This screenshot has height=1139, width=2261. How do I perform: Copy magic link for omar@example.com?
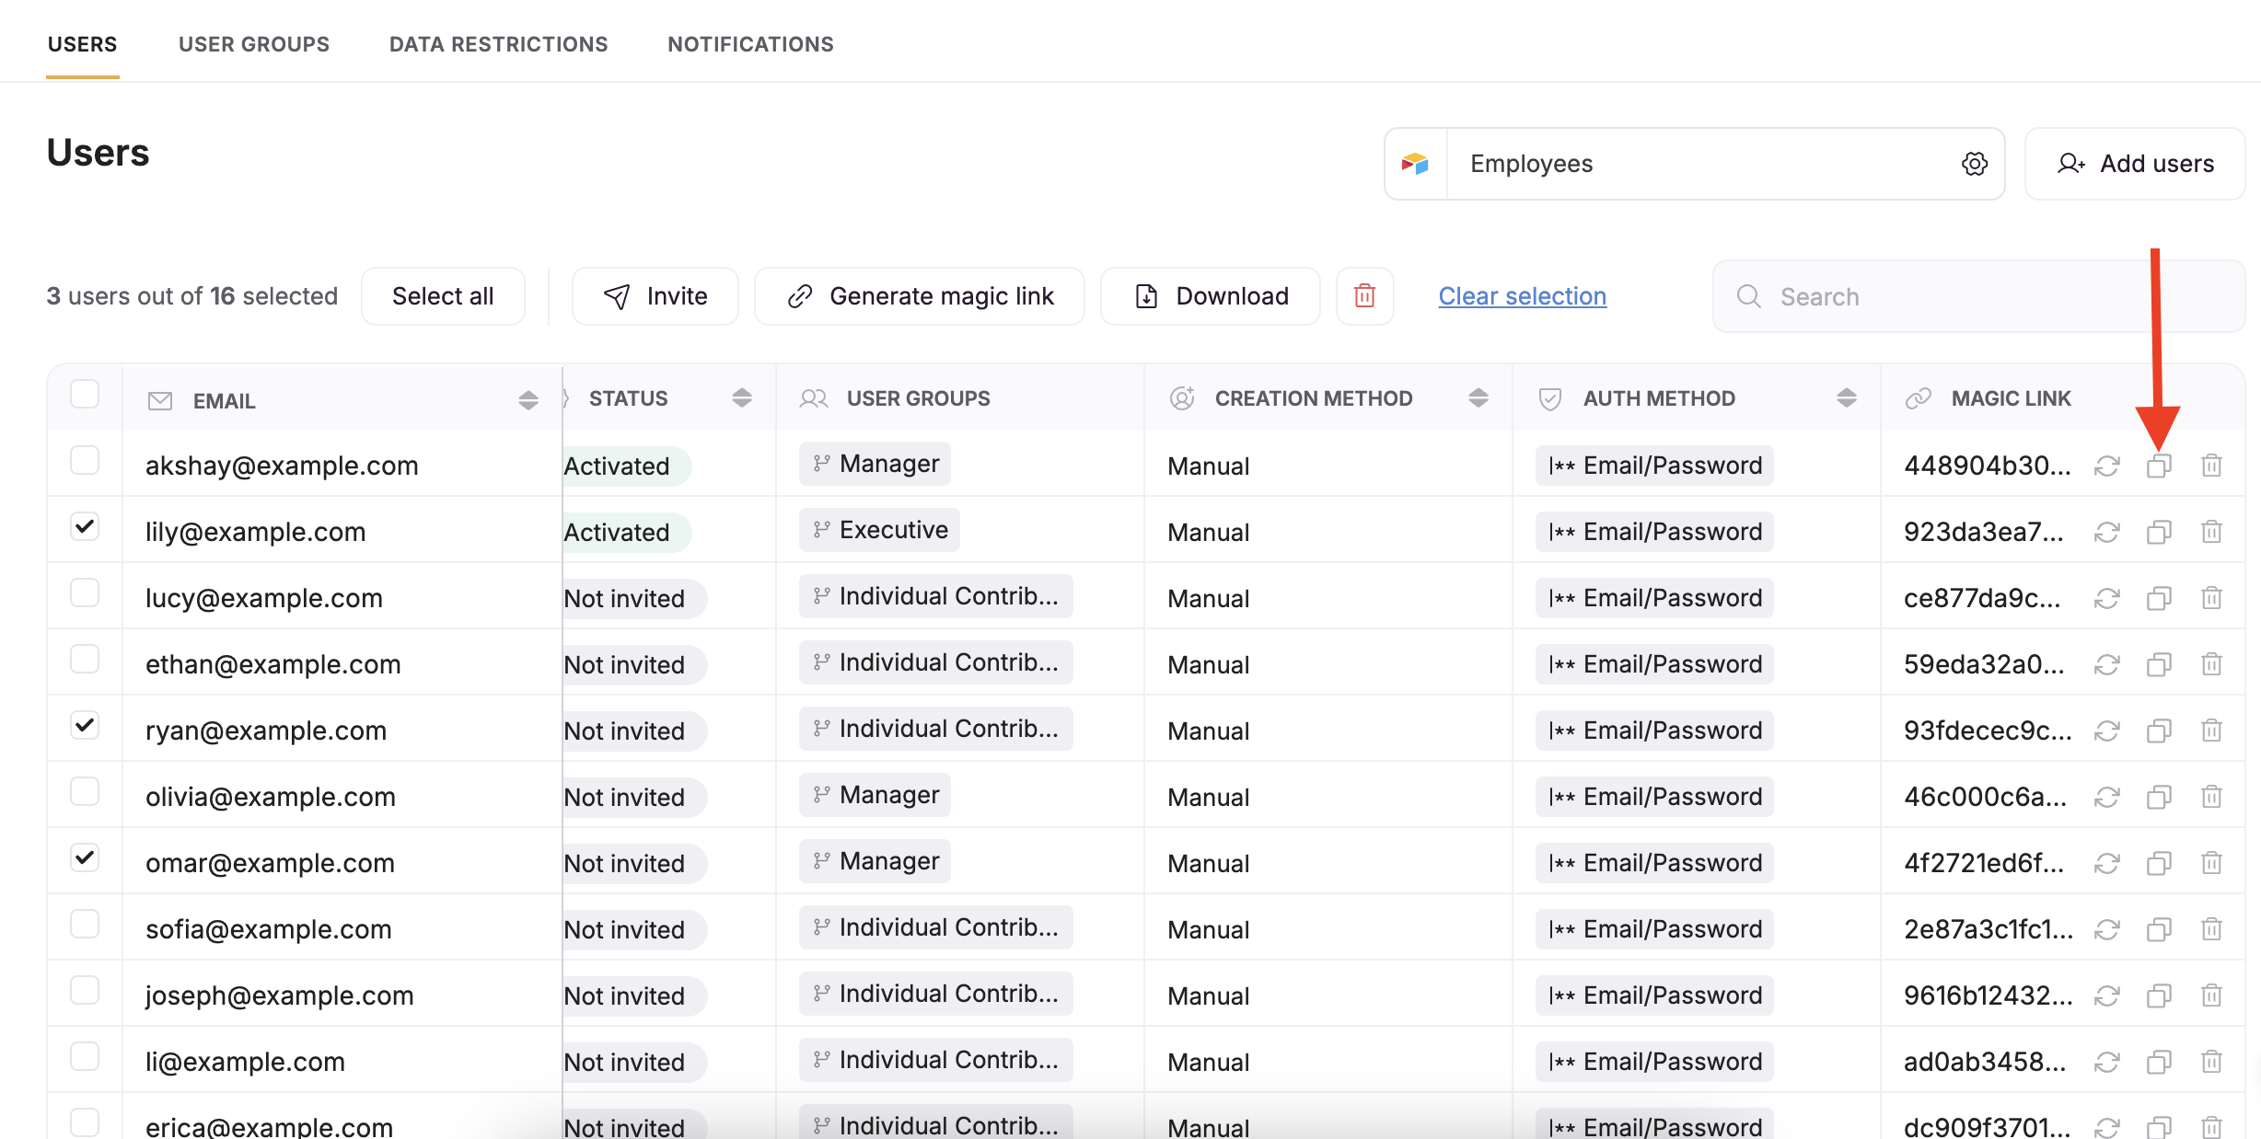2159,863
